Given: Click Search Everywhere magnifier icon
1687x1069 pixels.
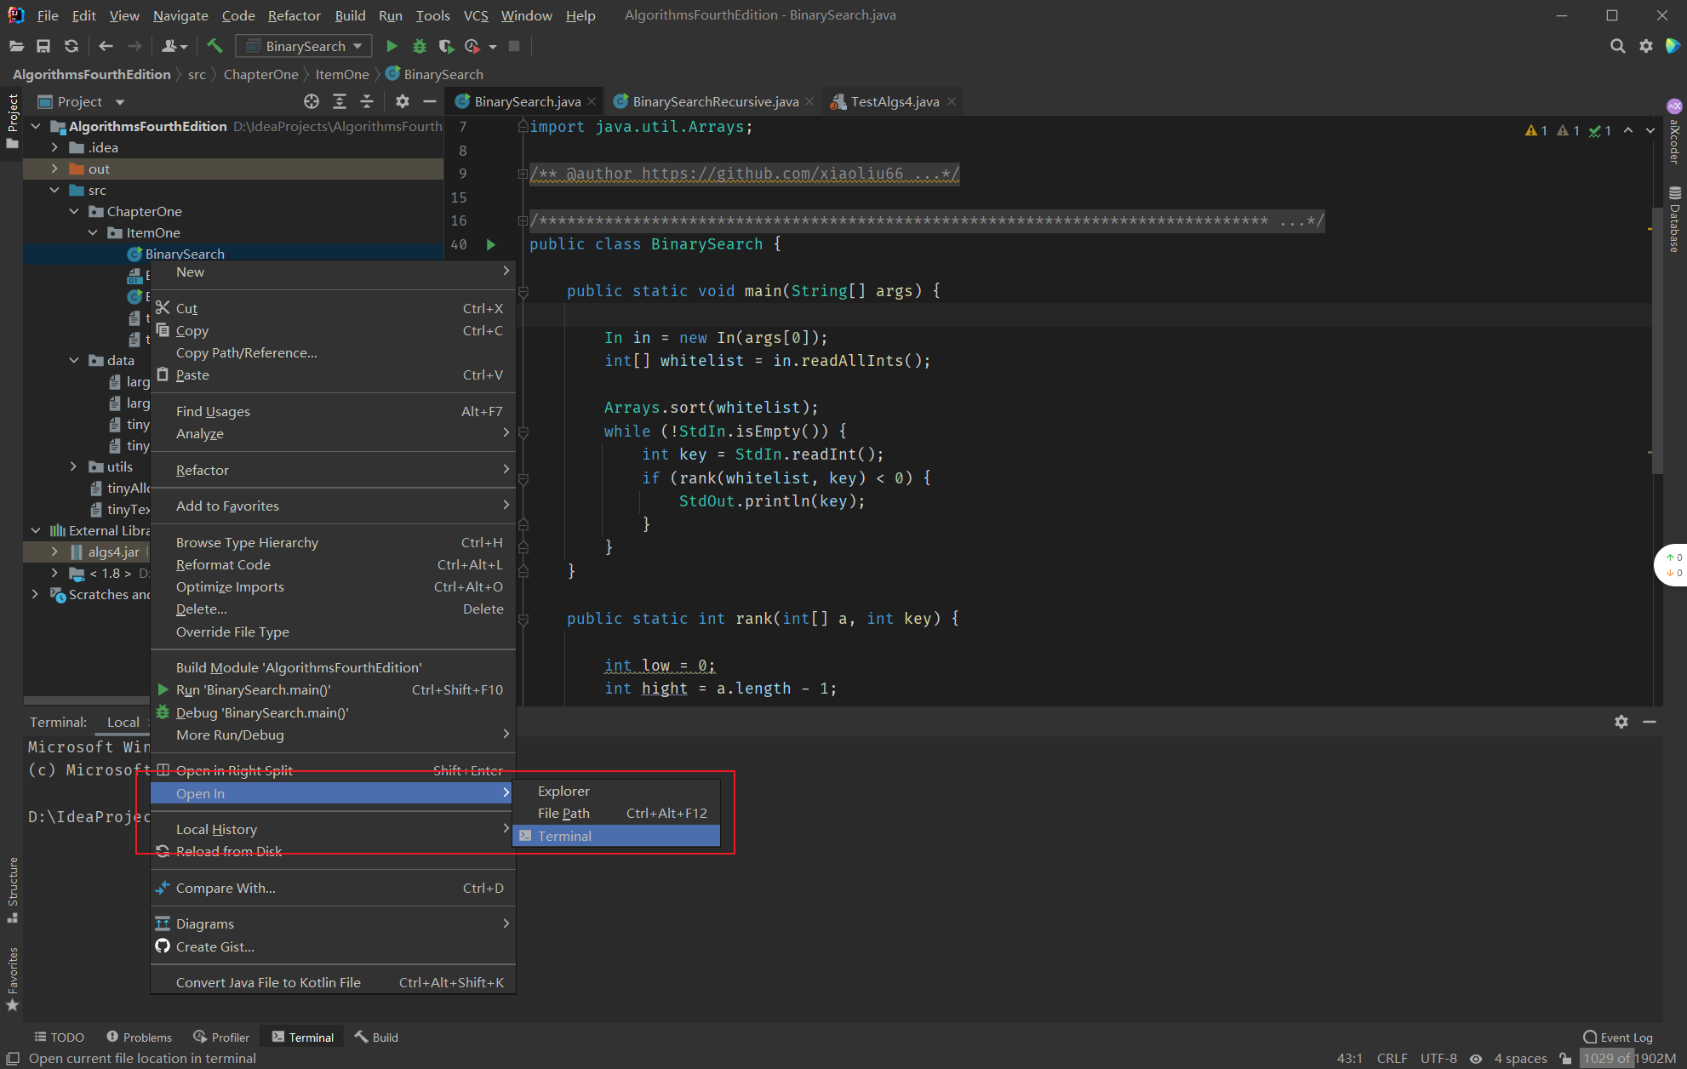Looking at the screenshot, I should click(1617, 46).
